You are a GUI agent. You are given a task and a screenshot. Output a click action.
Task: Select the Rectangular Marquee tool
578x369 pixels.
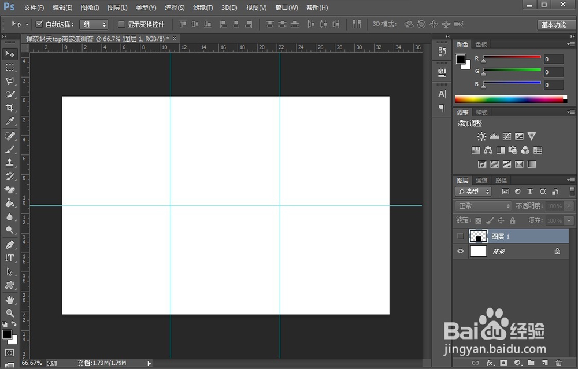tap(10, 68)
